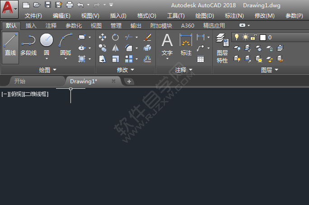
Task: Select the Mirror tool icon
Action: coord(115,48)
